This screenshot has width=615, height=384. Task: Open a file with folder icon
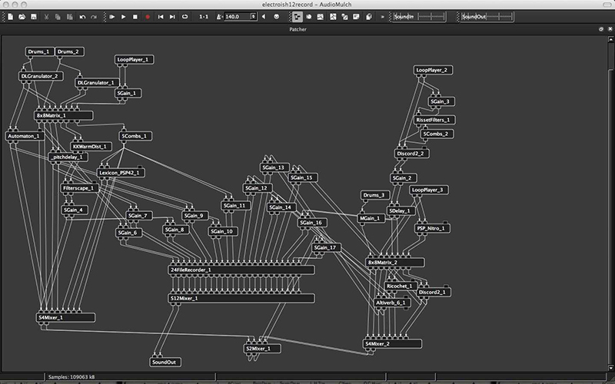pos(22,17)
